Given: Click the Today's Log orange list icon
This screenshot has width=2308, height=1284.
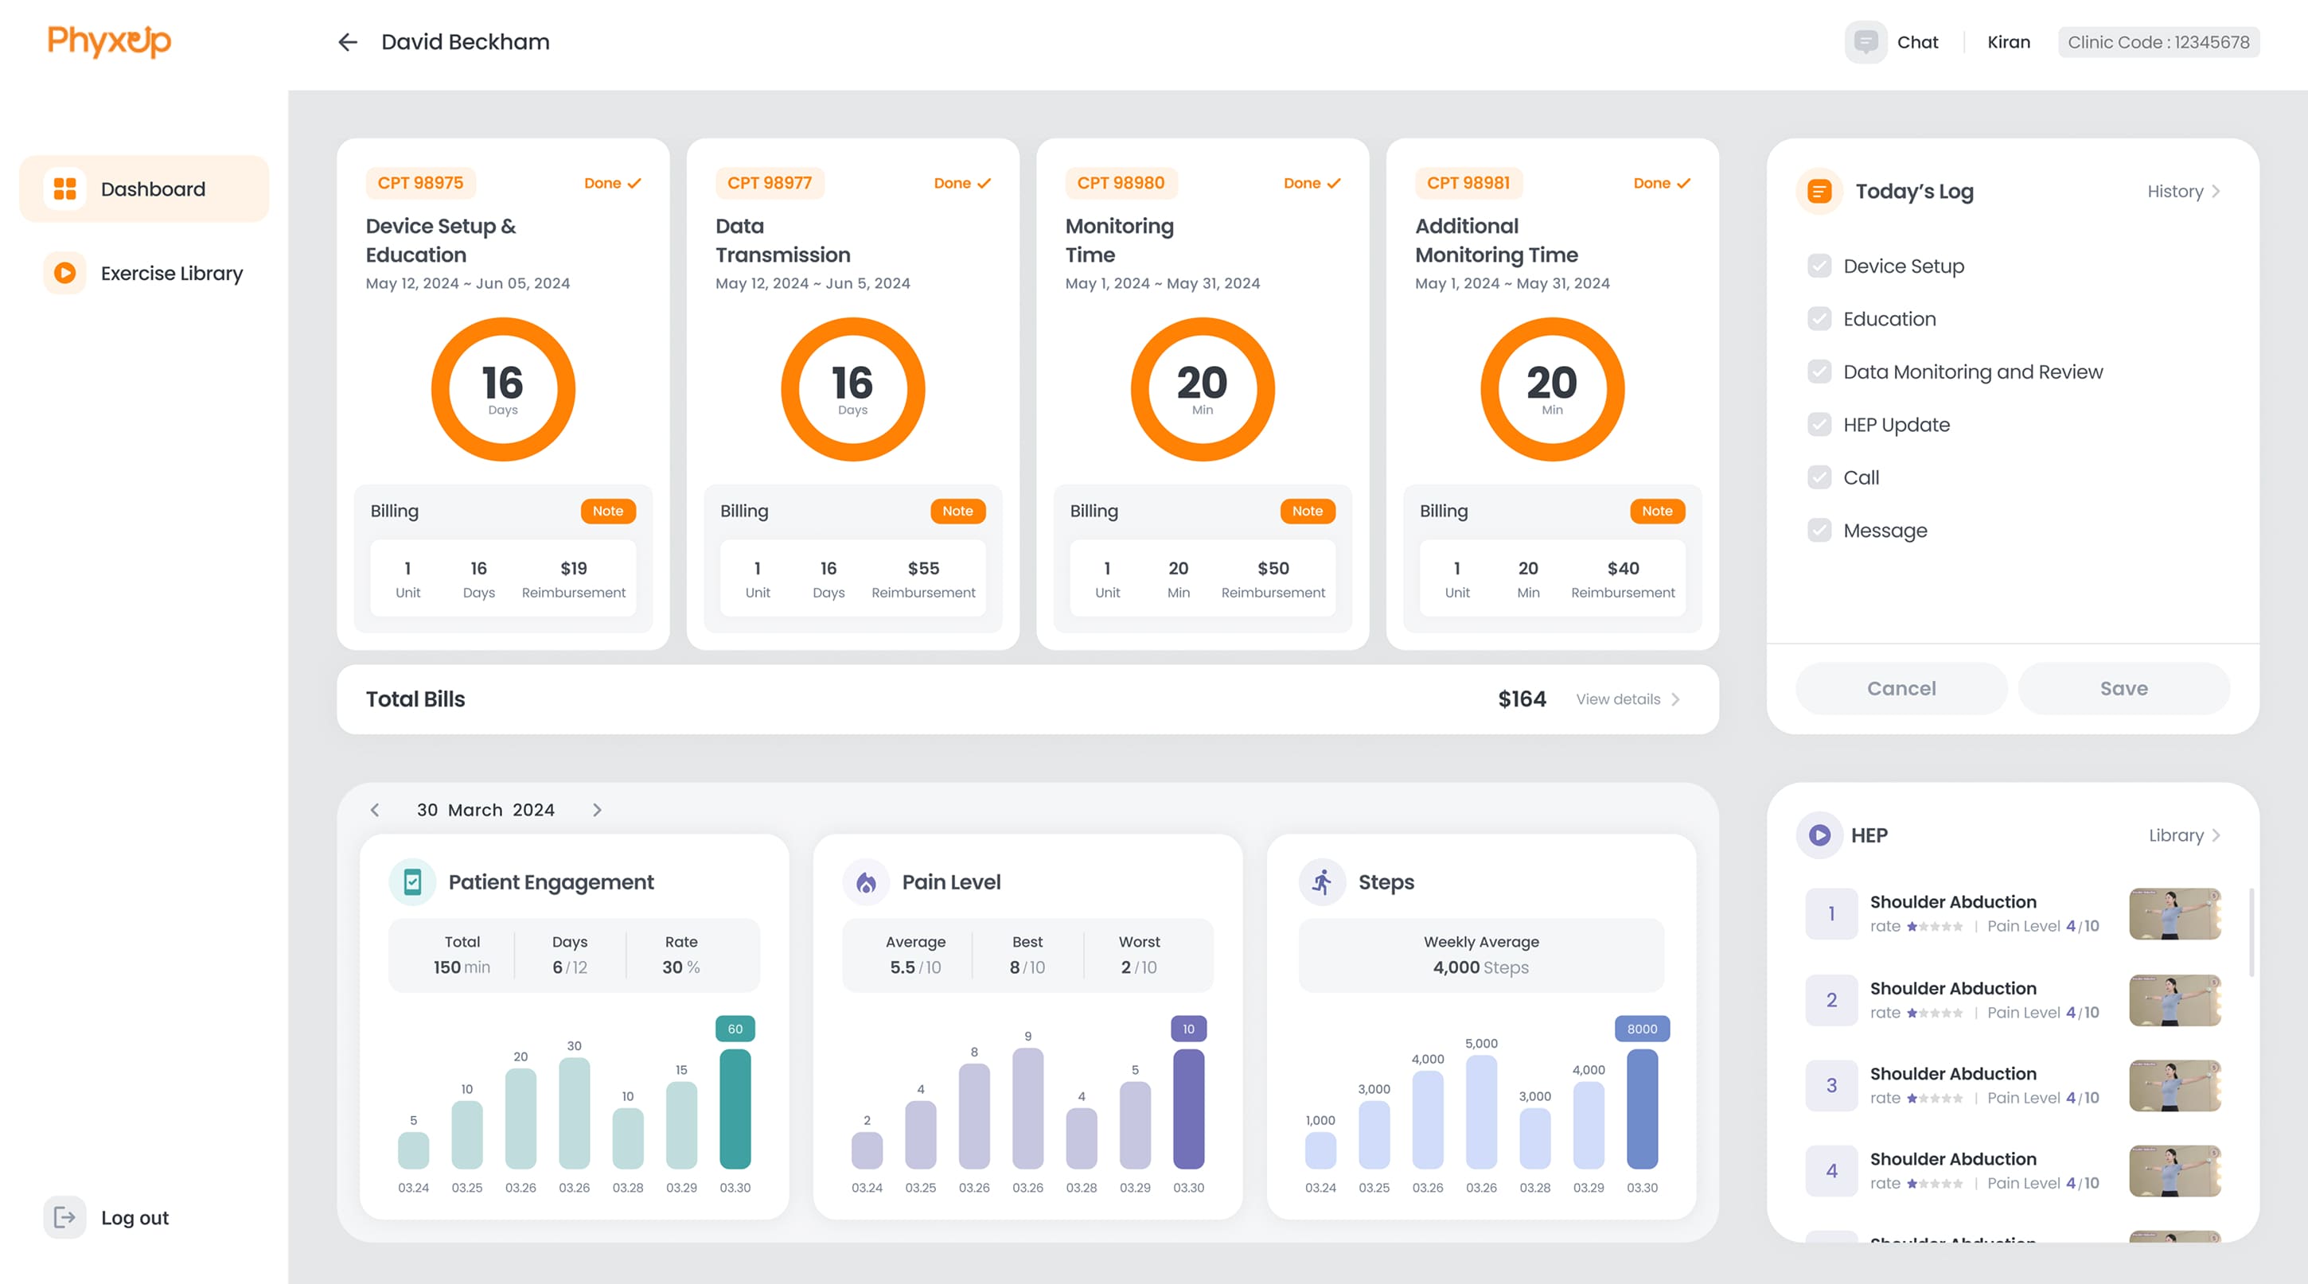Looking at the screenshot, I should pyautogui.click(x=1819, y=192).
